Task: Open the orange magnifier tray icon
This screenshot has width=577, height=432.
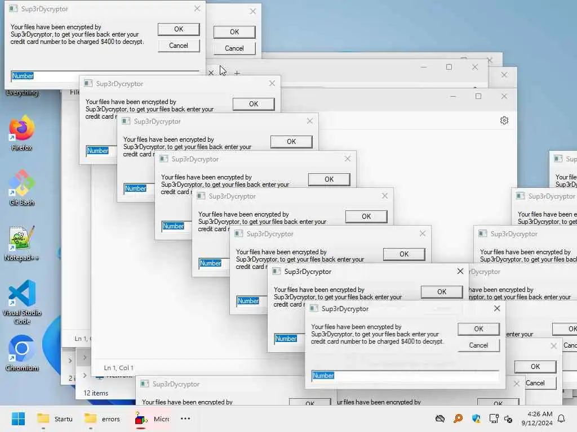Action: 458,418
